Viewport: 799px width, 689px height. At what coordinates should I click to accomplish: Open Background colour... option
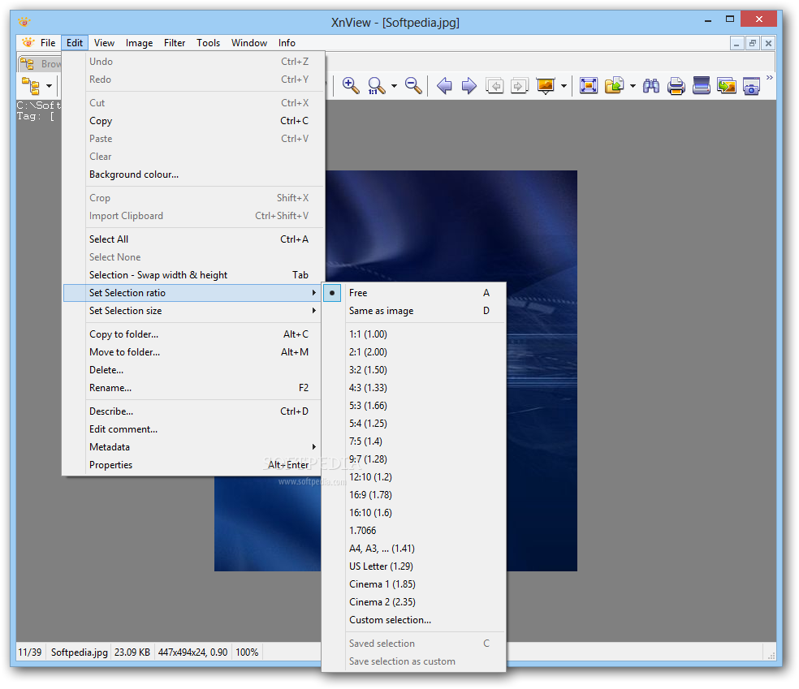(192, 174)
